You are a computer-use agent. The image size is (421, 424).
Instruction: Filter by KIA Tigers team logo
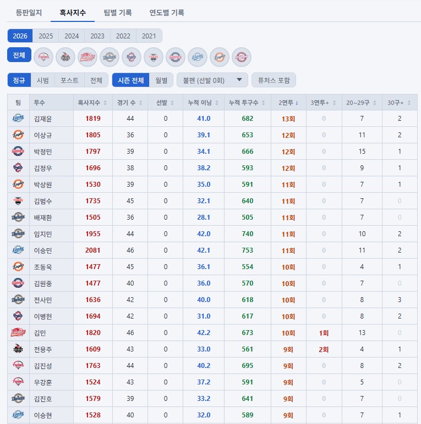154,57
